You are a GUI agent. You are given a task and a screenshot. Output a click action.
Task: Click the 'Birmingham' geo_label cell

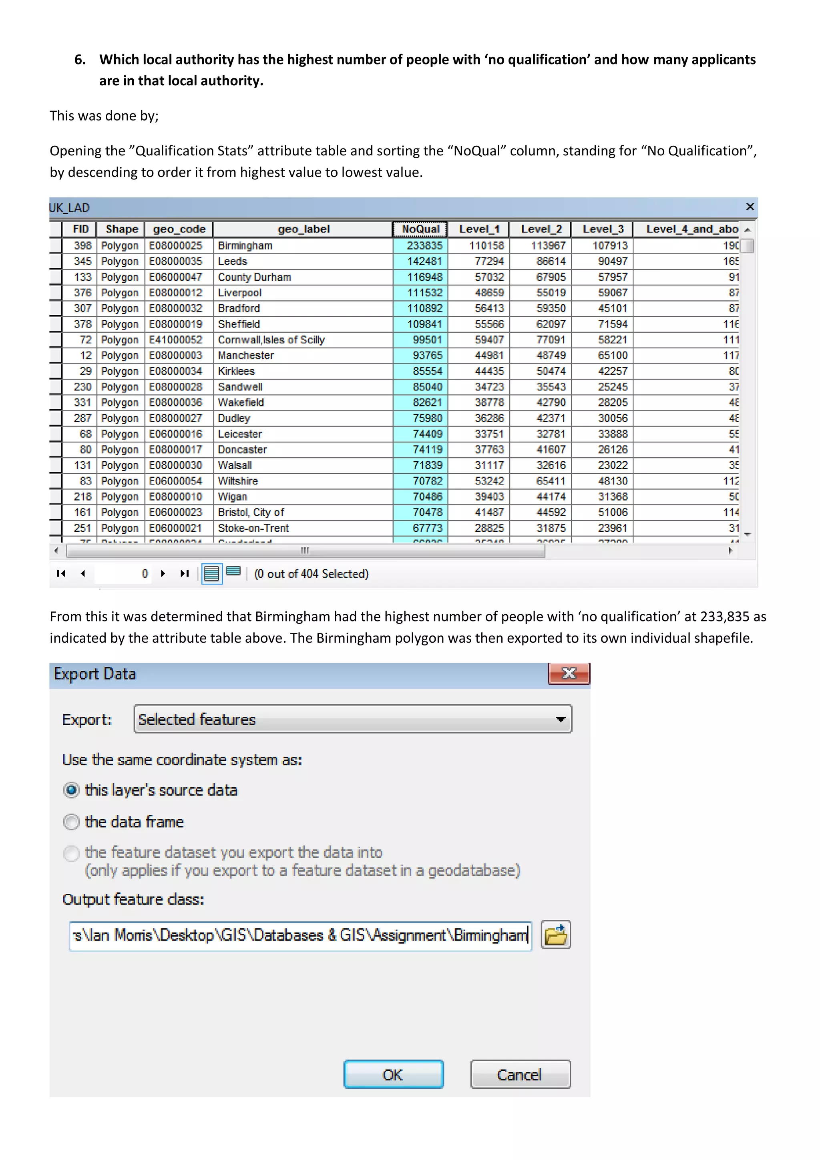pos(303,245)
